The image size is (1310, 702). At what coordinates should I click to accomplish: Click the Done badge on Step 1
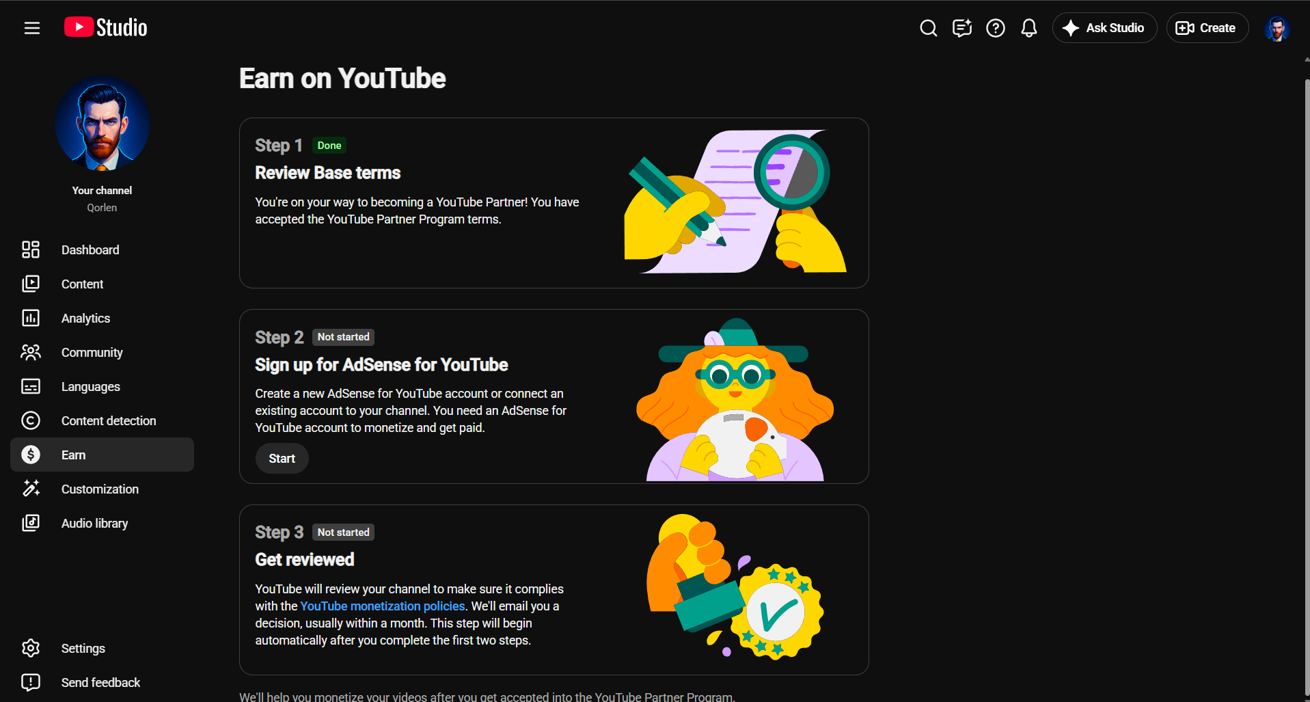click(329, 146)
